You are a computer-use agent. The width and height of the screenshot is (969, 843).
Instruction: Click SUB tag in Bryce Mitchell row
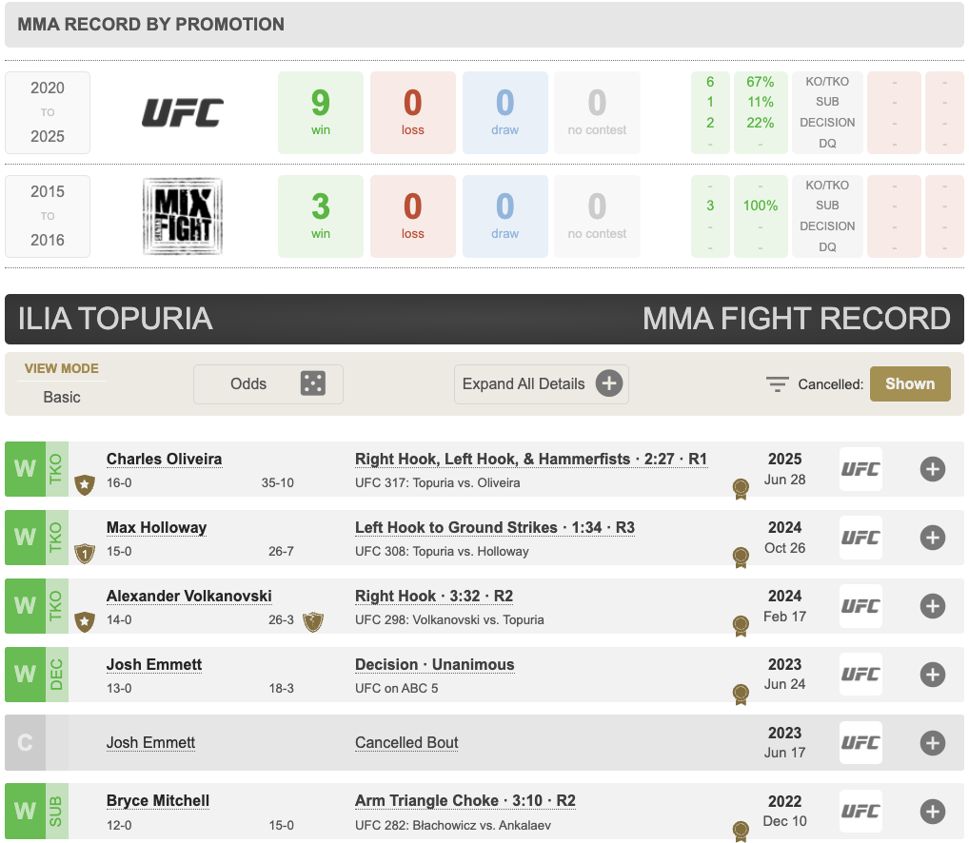click(57, 812)
